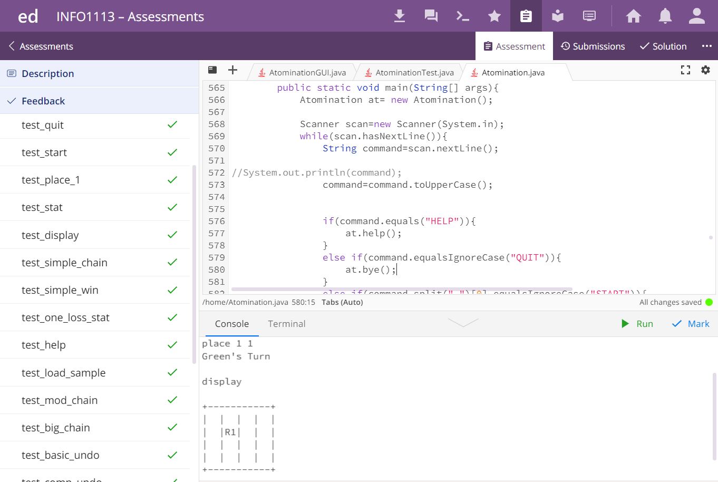The width and height of the screenshot is (718, 482).
Task: Switch to the Terminal tab
Action: pos(286,324)
